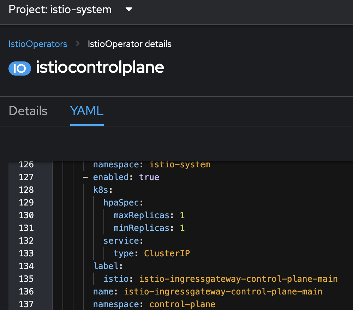Click the 'minReplicas: 1' line
The width and height of the screenshot is (353, 310).
pyautogui.click(x=149, y=228)
